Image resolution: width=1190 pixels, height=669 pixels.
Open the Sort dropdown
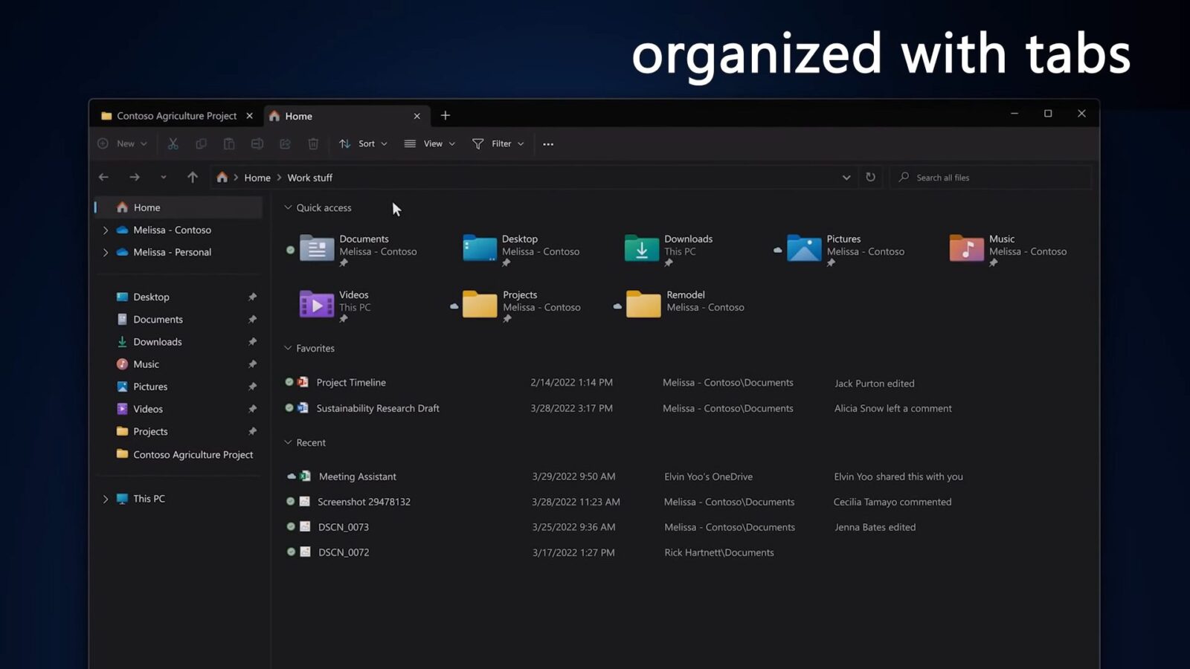coord(363,143)
